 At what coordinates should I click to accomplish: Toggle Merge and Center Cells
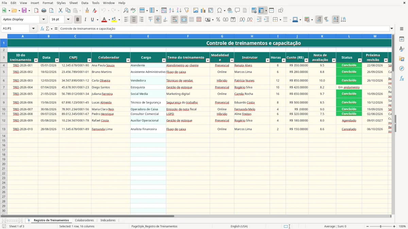[x=184, y=20]
